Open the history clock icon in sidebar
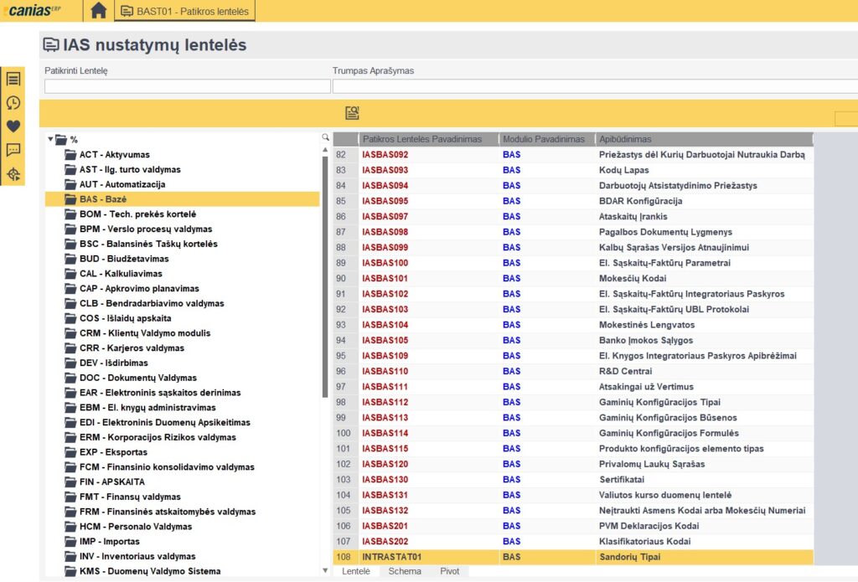Viewport: 858px width, 582px height. click(x=13, y=103)
